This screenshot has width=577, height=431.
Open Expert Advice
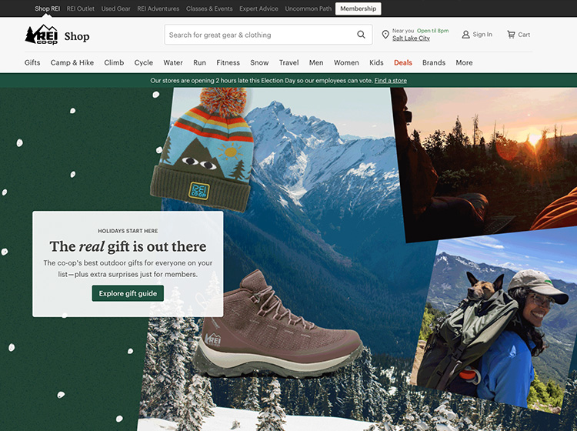point(258,8)
